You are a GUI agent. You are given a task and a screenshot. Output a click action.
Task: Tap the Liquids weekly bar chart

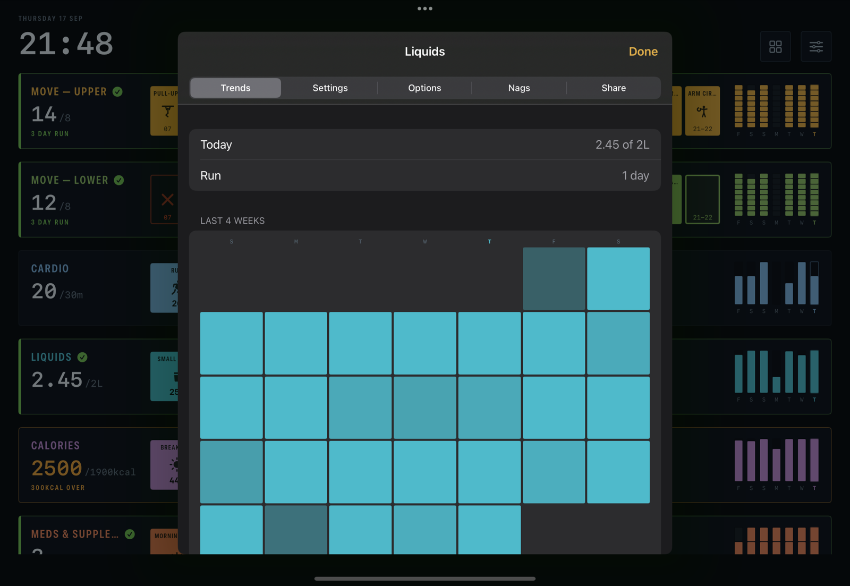776,376
